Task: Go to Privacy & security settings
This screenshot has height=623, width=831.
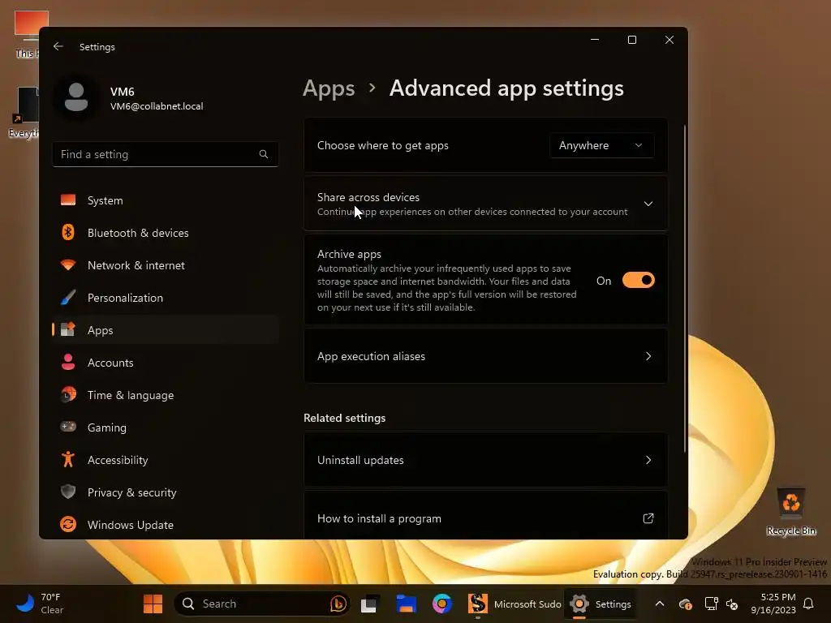Action: (x=166, y=492)
